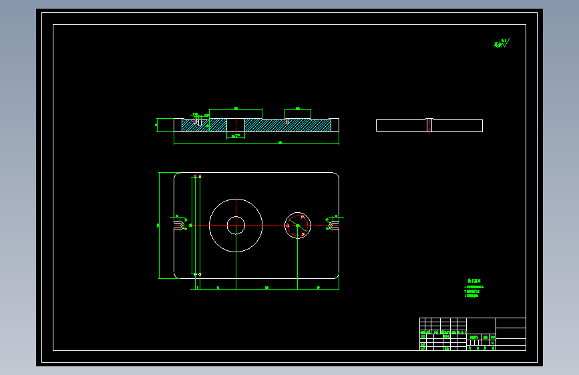This screenshot has height=375, width=579.
Task: Select the title block table in corner
Action: (473, 334)
